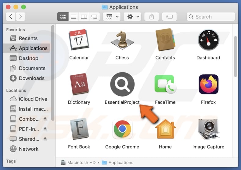Open the Install mac... volume in sidebar
241x170 pixels.
click(x=26, y=109)
